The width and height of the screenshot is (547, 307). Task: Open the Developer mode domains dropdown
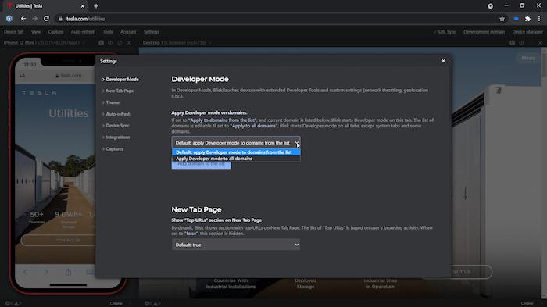(236, 143)
